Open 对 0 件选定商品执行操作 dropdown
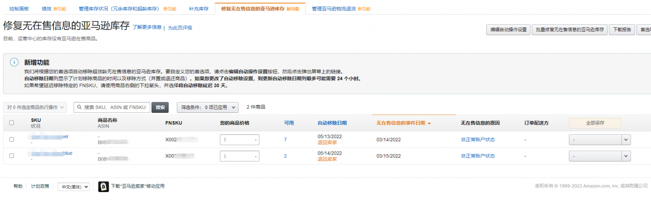Viewport: 651px width, 201px height. click(x=35, y=107)
